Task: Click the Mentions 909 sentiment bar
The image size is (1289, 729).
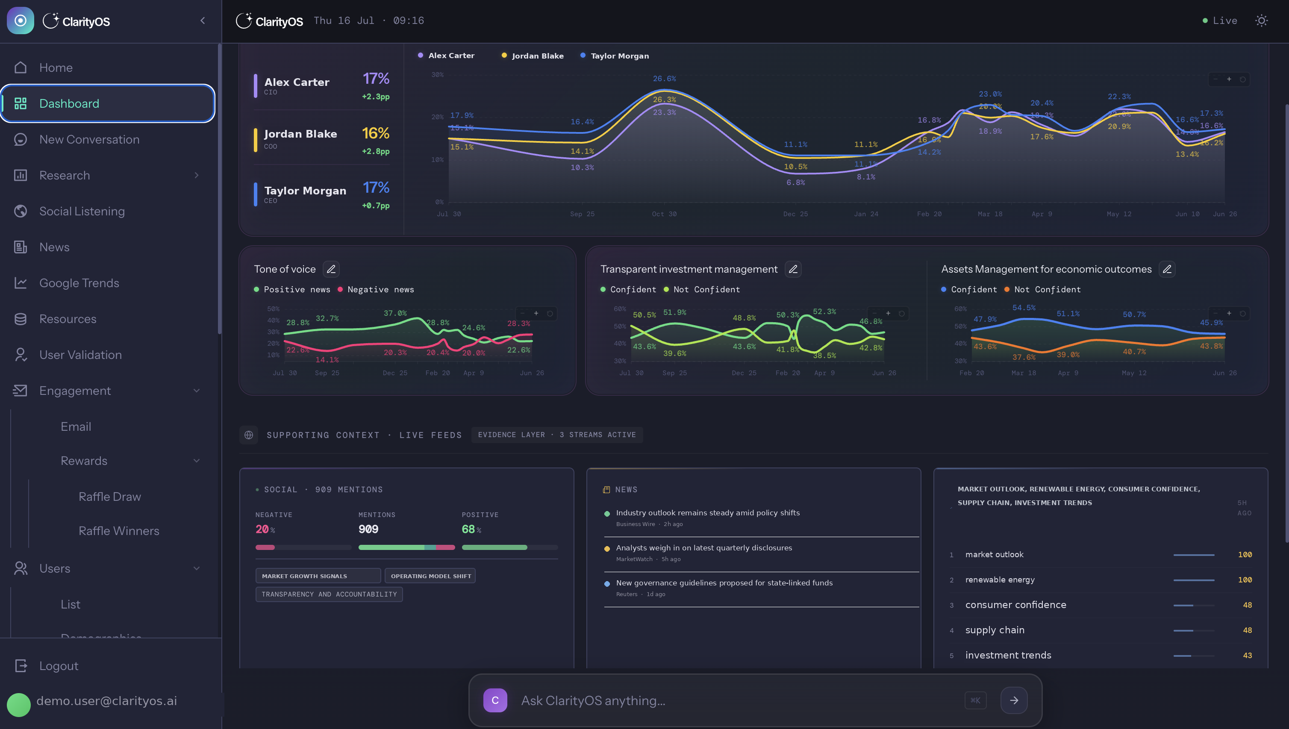Action: pyautogui.click(x=406, y=547)
